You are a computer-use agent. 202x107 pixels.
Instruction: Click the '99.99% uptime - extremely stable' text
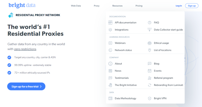[33, 65]
